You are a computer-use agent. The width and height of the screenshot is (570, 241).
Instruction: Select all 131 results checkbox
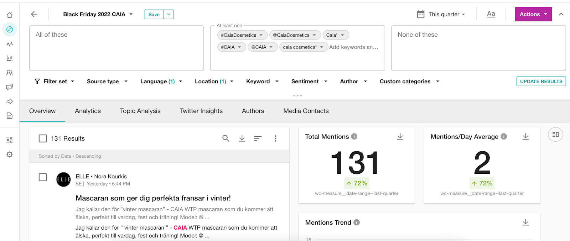click(43, 138)
